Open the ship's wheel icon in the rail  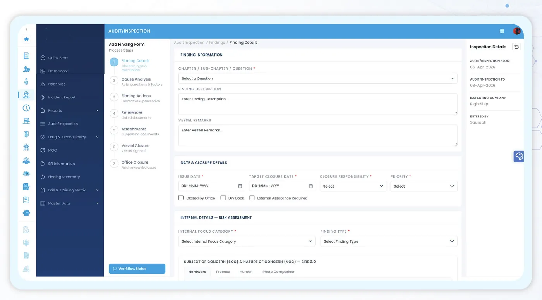coord(26,147)
